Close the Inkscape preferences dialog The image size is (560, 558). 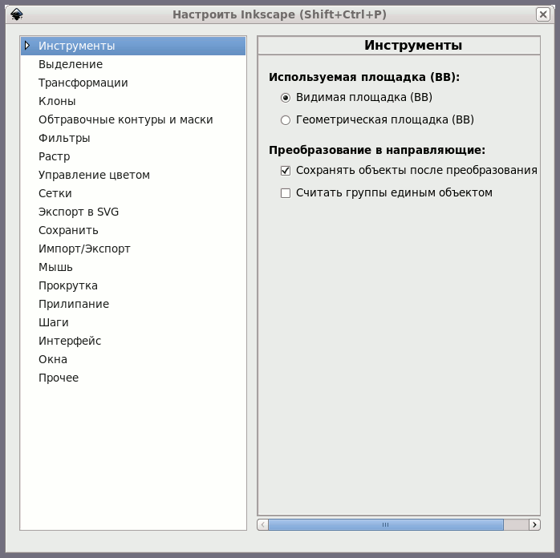tap(543, 14)
